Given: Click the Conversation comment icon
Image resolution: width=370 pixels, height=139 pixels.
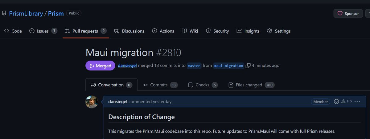Looking at the screenshot, I should coord(93,85).
